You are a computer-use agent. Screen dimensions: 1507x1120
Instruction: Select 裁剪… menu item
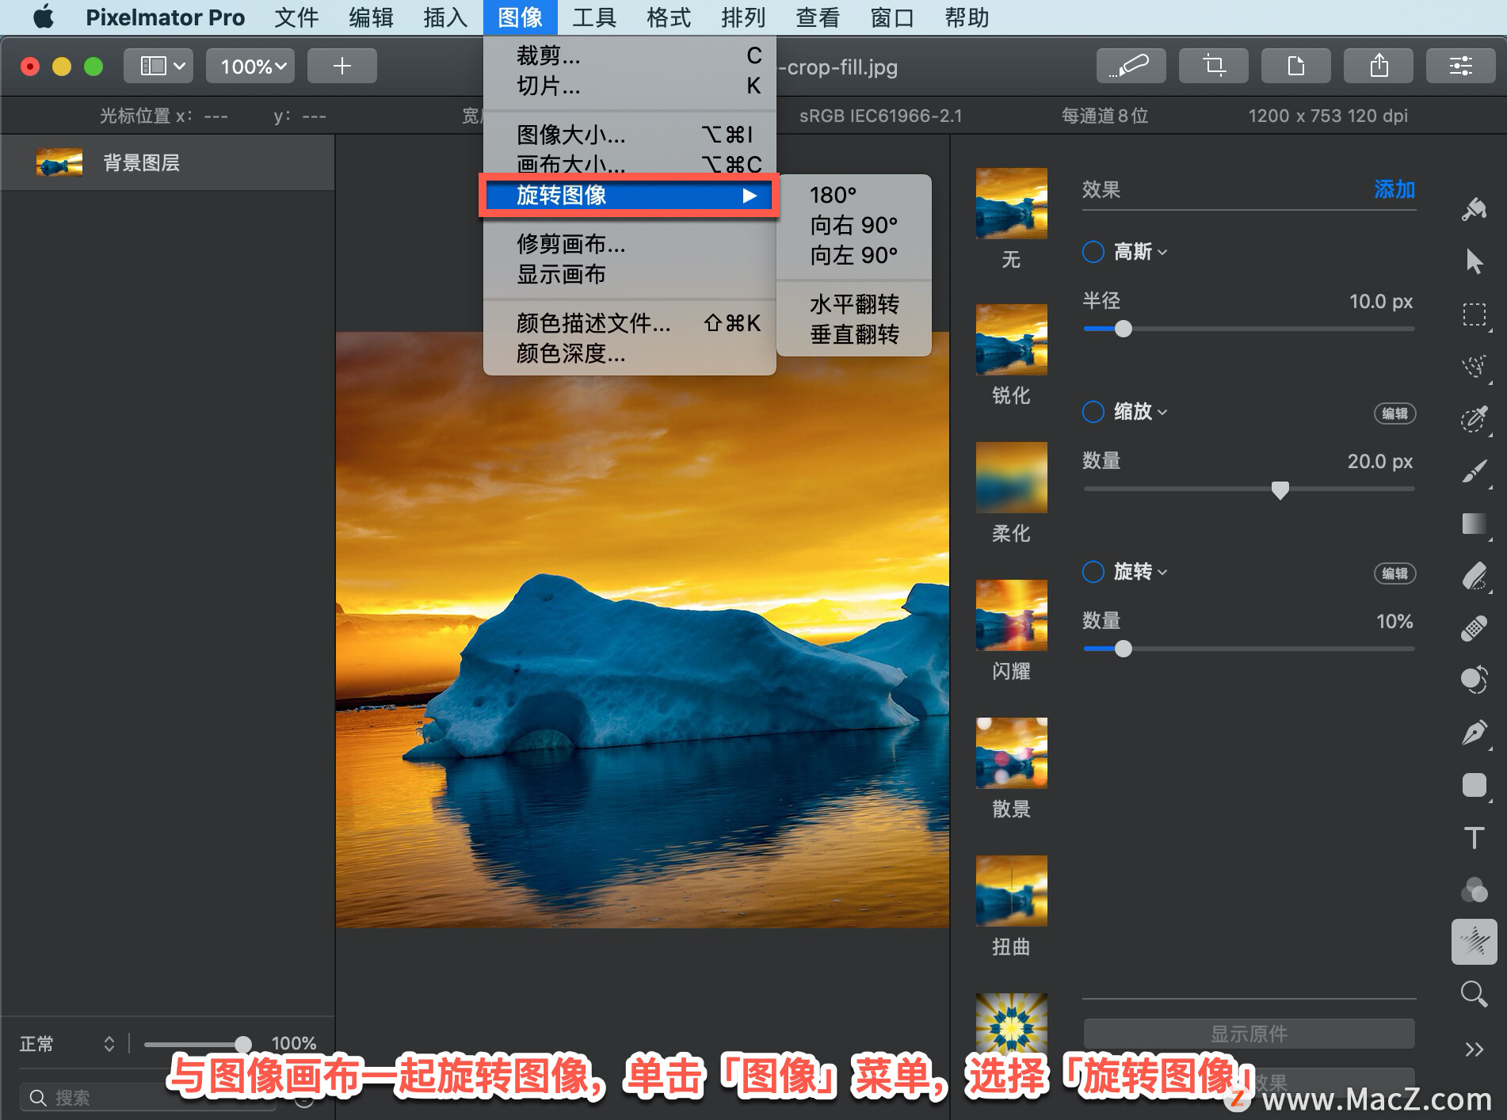pyautogui.click(x=630, y=55)
